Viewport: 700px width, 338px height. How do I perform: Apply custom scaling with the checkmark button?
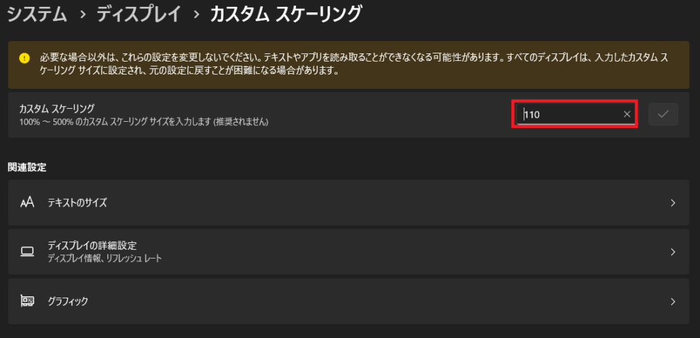pos(663,114)
